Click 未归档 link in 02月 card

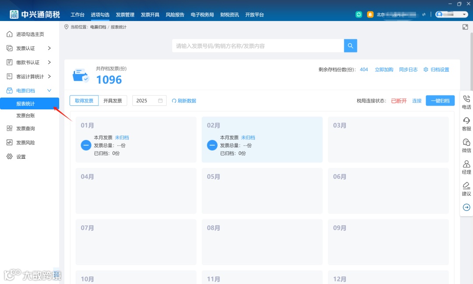(x=248, y=137)
